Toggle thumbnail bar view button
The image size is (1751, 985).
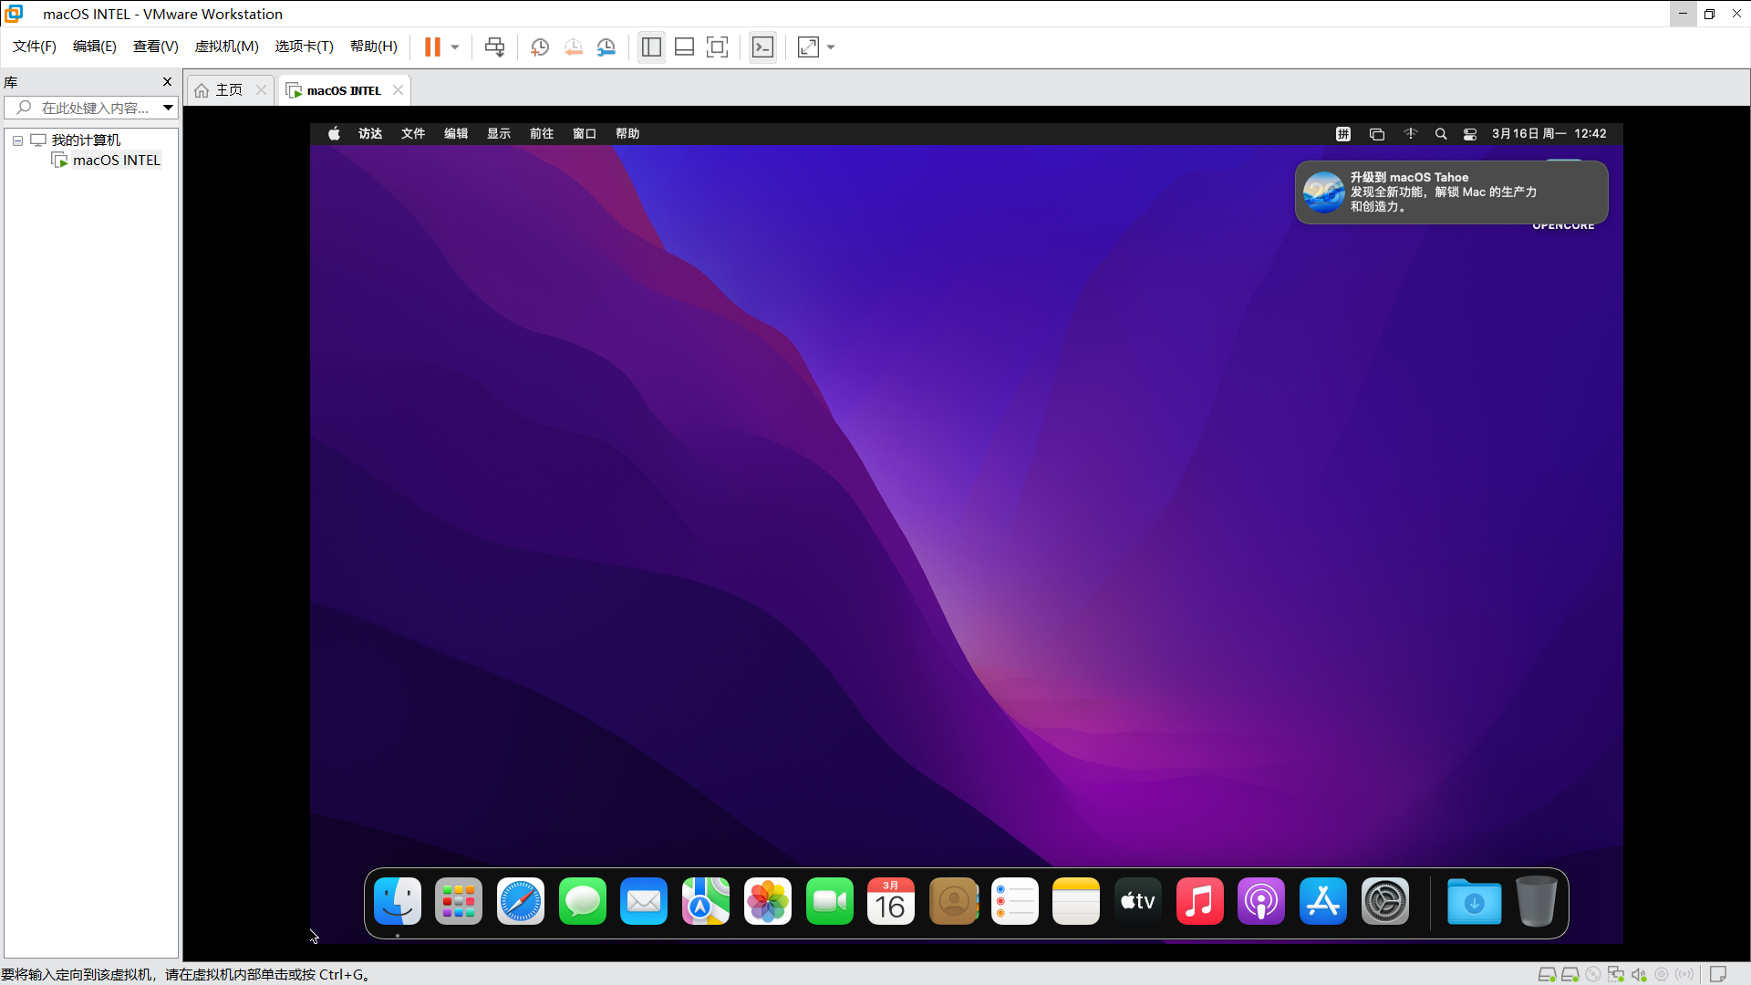pos(684,47)
